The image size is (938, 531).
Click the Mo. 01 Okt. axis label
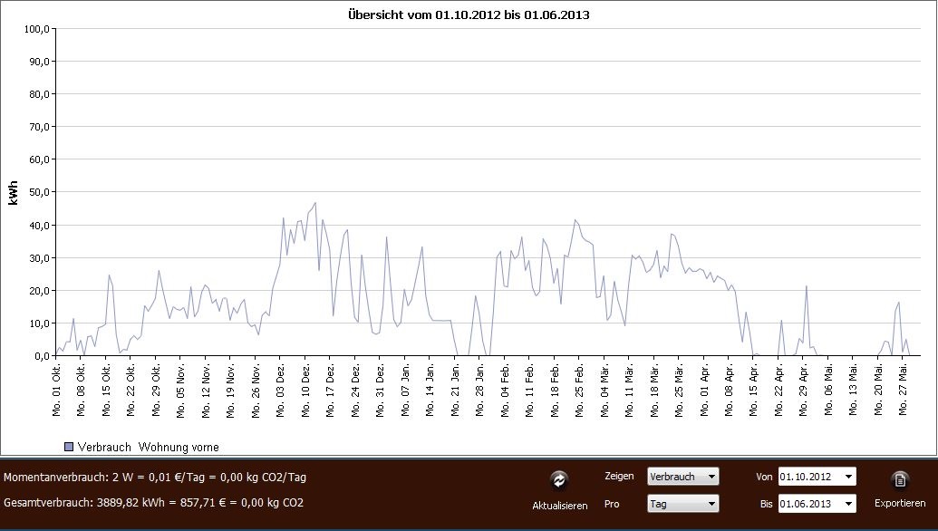(57, 389)
